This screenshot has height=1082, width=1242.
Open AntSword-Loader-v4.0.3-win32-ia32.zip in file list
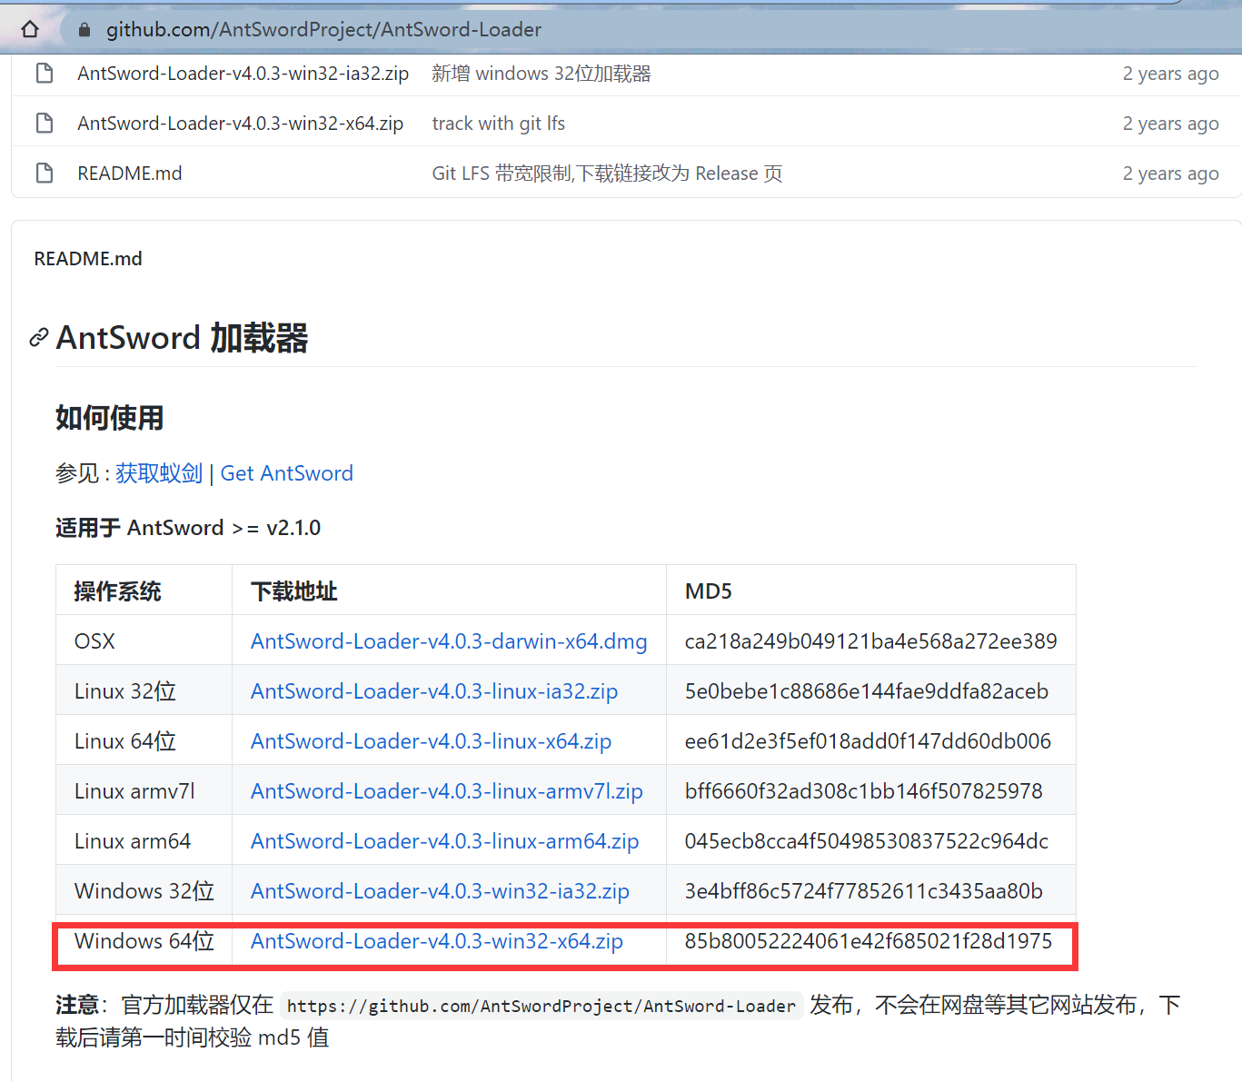coord(243,74)
